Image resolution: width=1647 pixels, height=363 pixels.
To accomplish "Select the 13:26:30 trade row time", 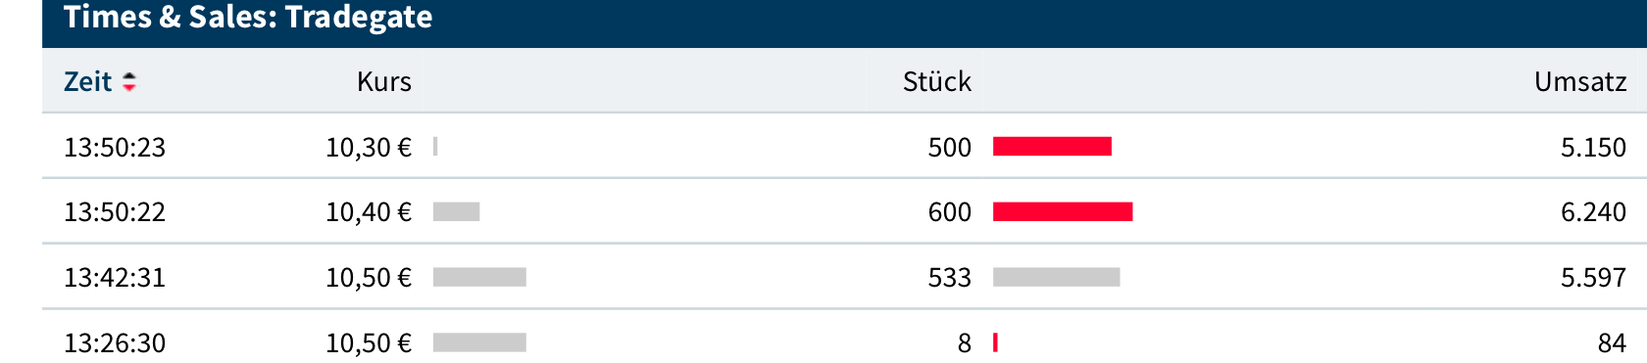I will [x=115, y=342].
